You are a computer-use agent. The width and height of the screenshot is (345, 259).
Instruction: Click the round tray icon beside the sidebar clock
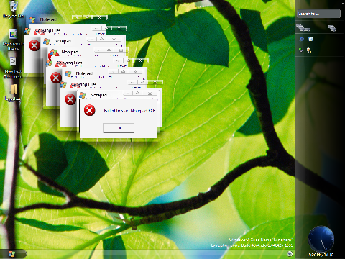pos(290,254)
